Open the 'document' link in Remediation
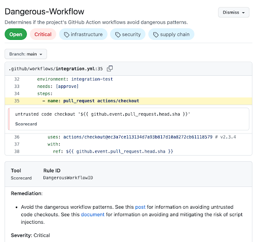This screenshot has width=259, height=242. pyautogui.click(x=93, y=214)
